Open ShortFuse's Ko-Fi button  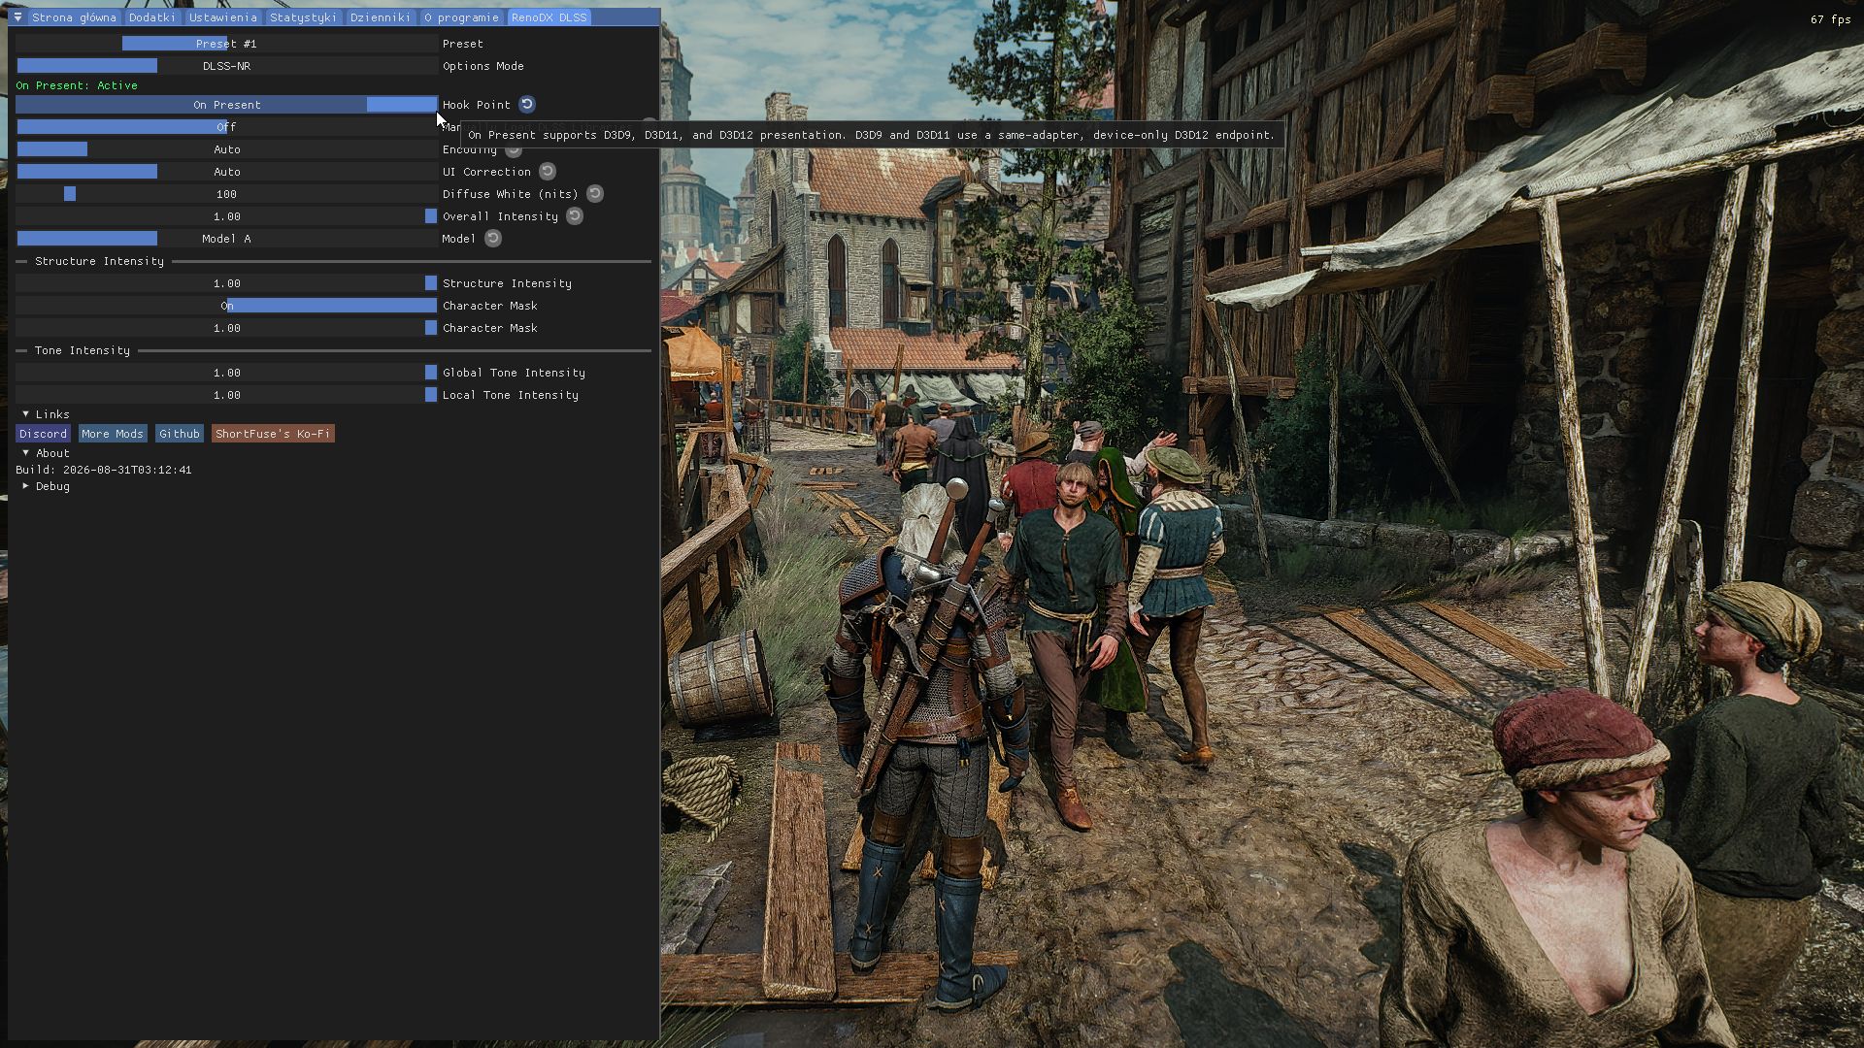pyautogui.click(x=273, y=434)
